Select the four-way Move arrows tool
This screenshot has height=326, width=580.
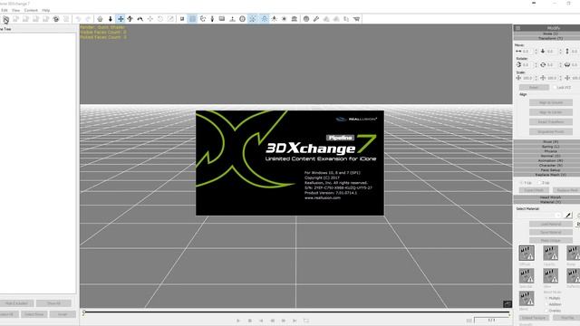click(121, 19)
